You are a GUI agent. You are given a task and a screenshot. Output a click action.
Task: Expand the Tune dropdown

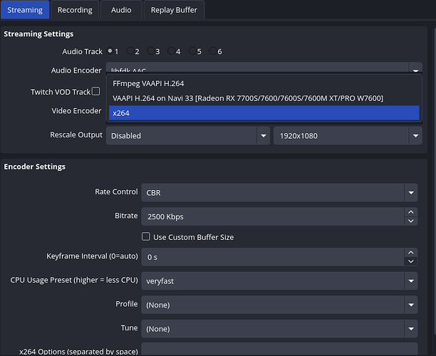tap(279, 329)
